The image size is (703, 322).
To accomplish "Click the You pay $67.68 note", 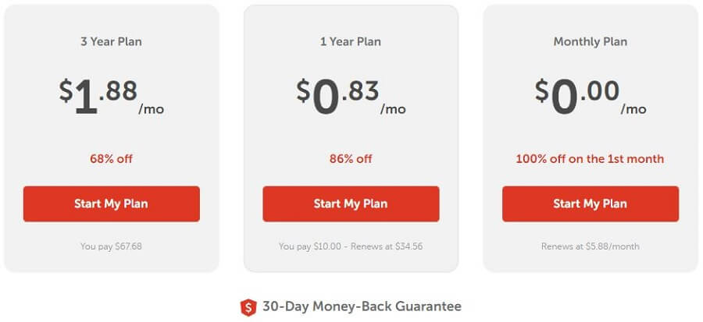I will pyautogui.click(x=111, y=246).
